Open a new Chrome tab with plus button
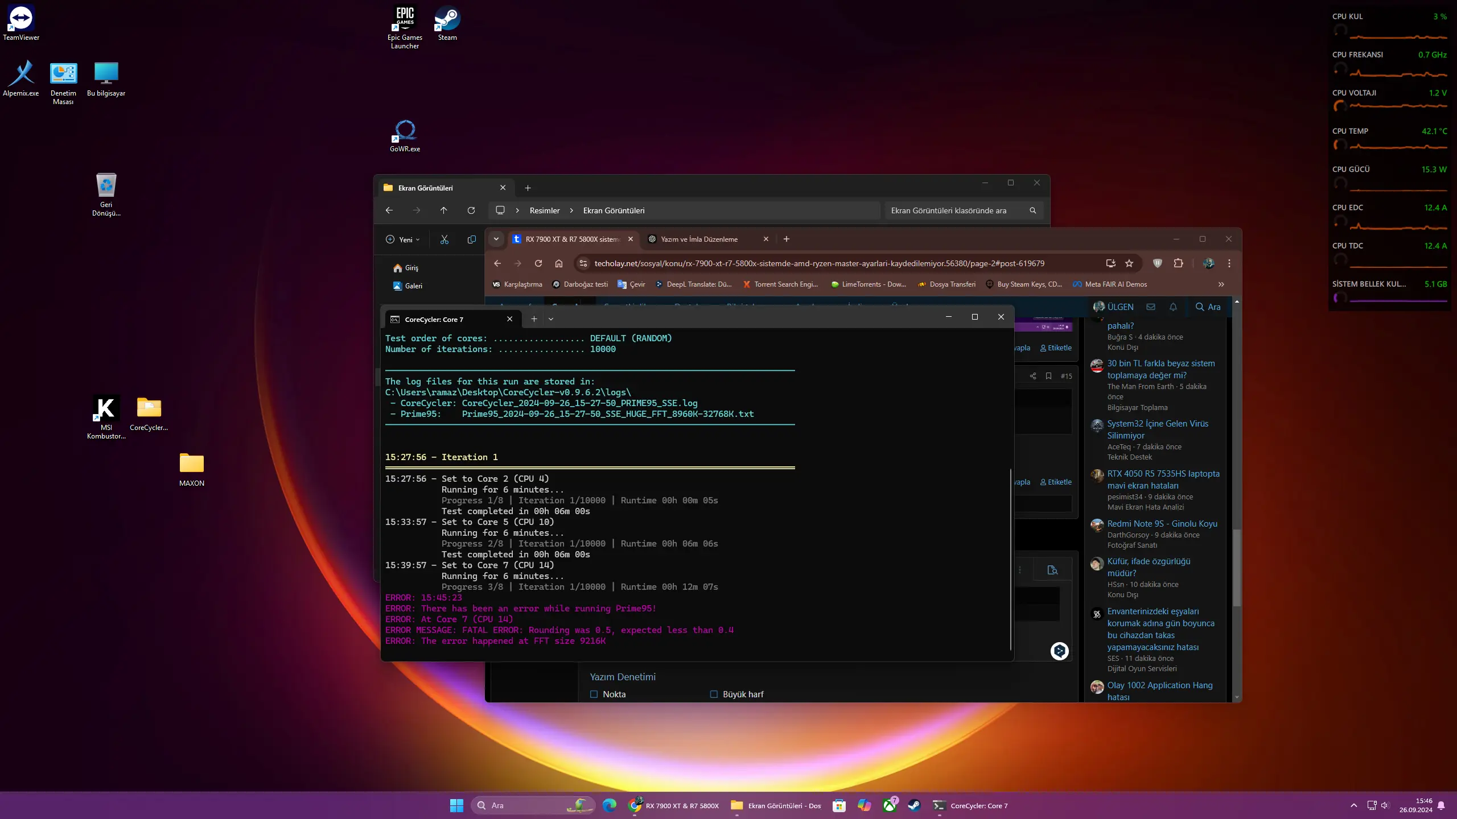1457x819 pixels. click(787, 239)
